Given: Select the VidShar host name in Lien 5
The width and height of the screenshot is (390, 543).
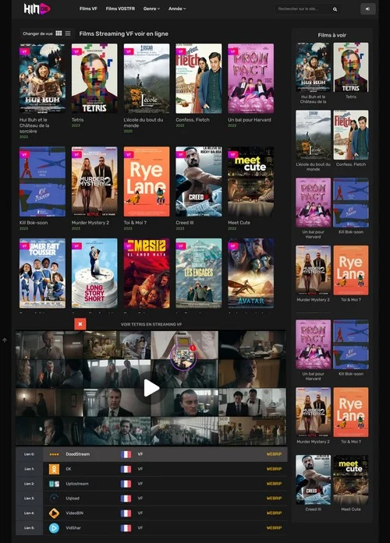Looking at the screenshot, I should click(73, 528).
